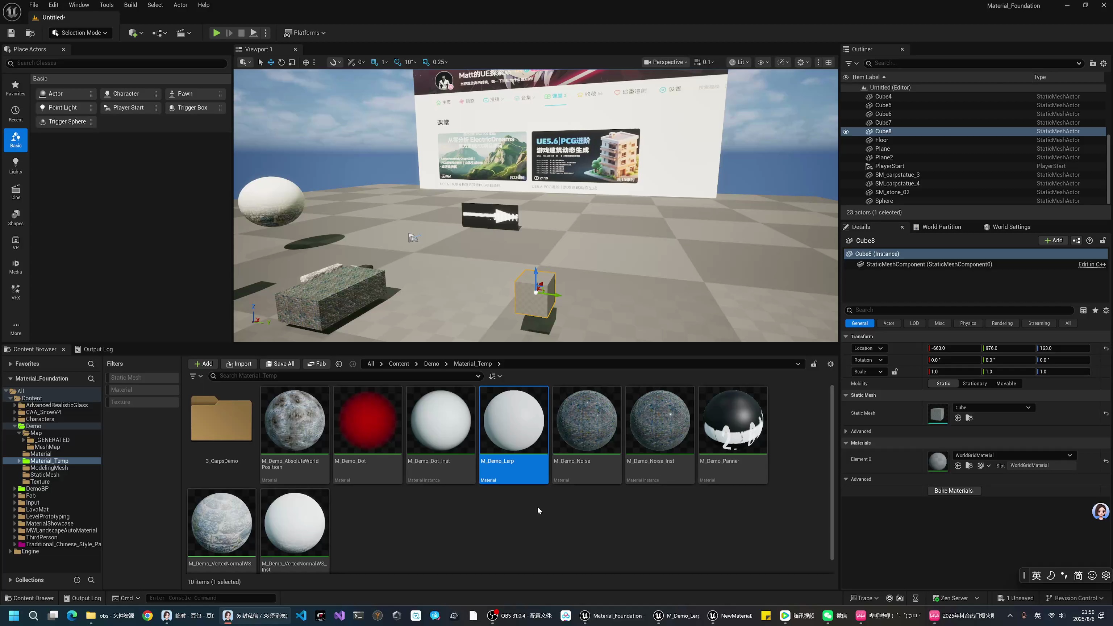Open the File menu

(34, 5)
